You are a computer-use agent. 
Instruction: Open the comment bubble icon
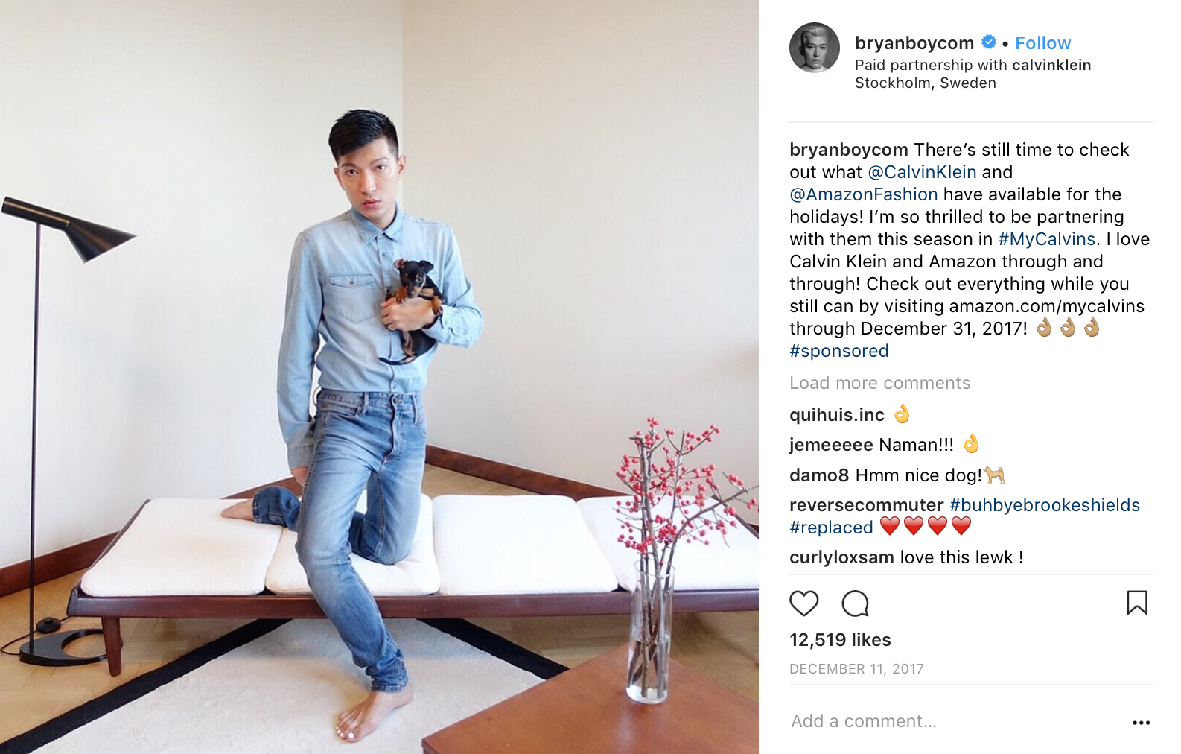pos(855,603)
